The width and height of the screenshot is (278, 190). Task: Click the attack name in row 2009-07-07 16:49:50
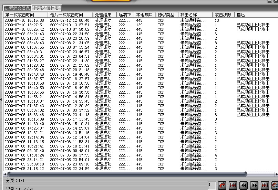point(193,88)
